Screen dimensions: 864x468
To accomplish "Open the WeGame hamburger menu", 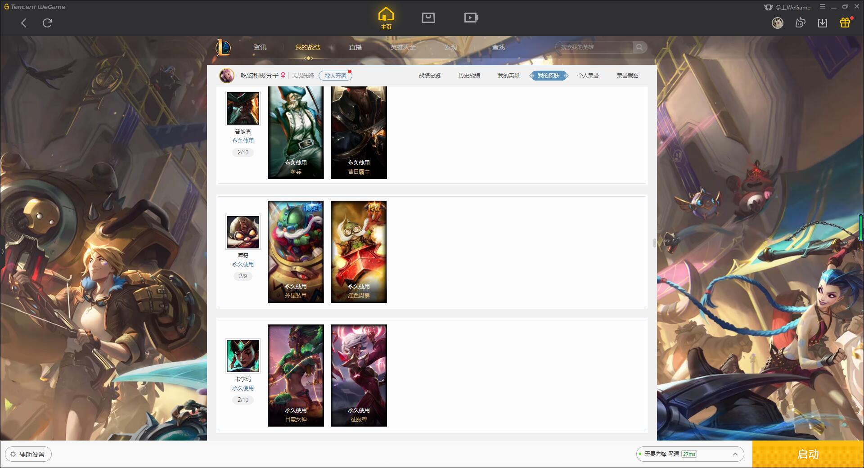I will [823, 7].
